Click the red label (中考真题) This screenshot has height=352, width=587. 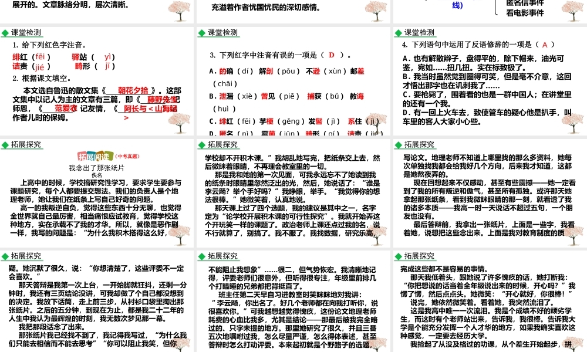[127, 157]
